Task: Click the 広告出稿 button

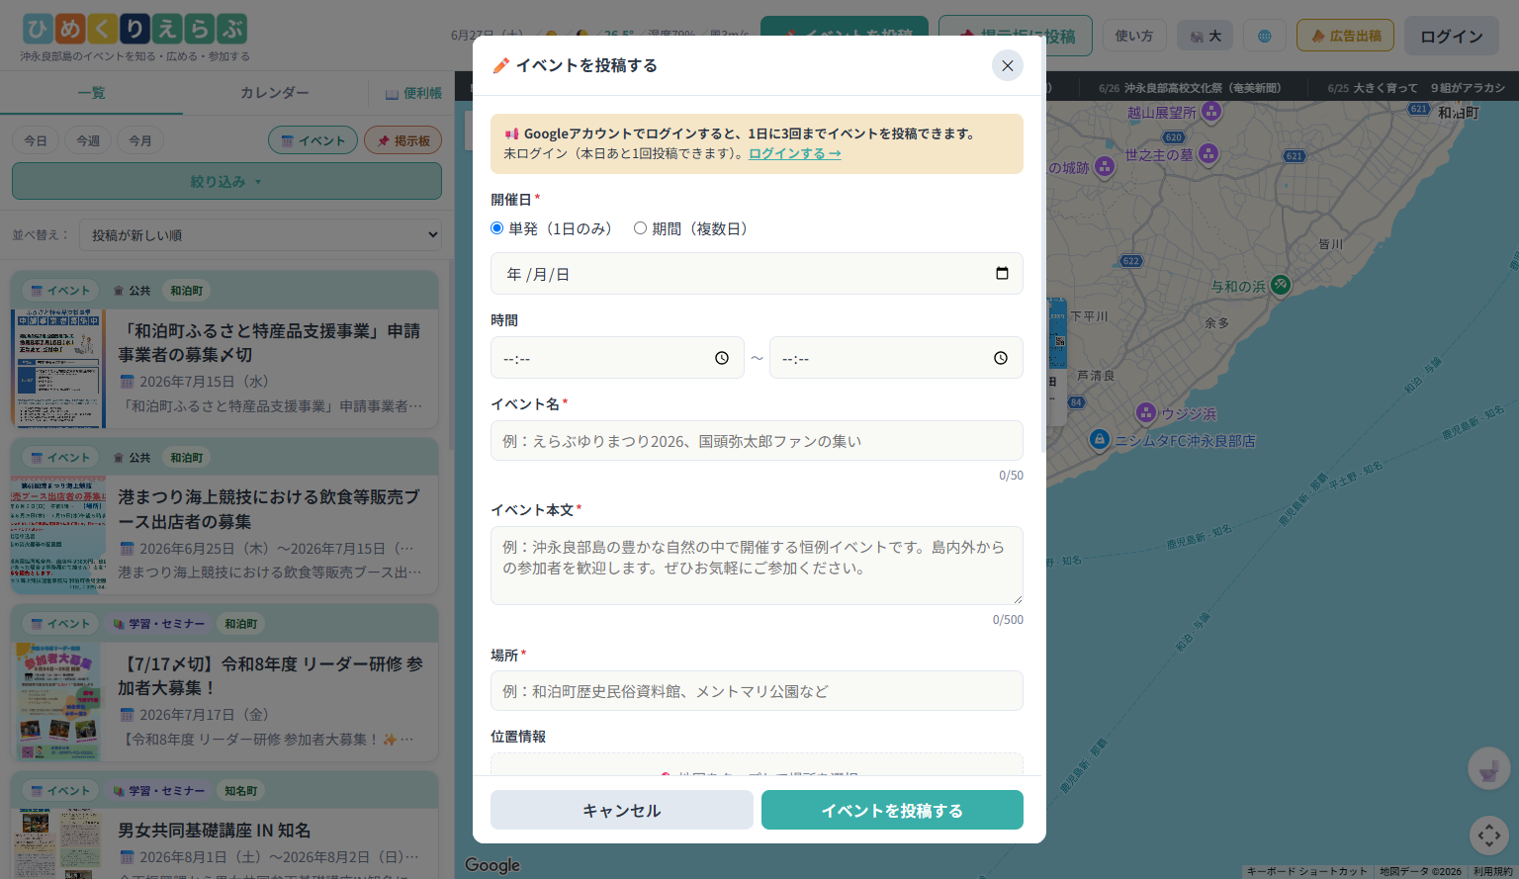Action: [x=1345, y=36]
